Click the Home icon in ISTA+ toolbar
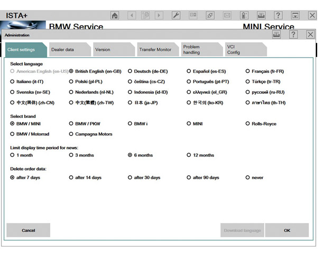This screenshot has height=256, width=323. tap(115, 15)
